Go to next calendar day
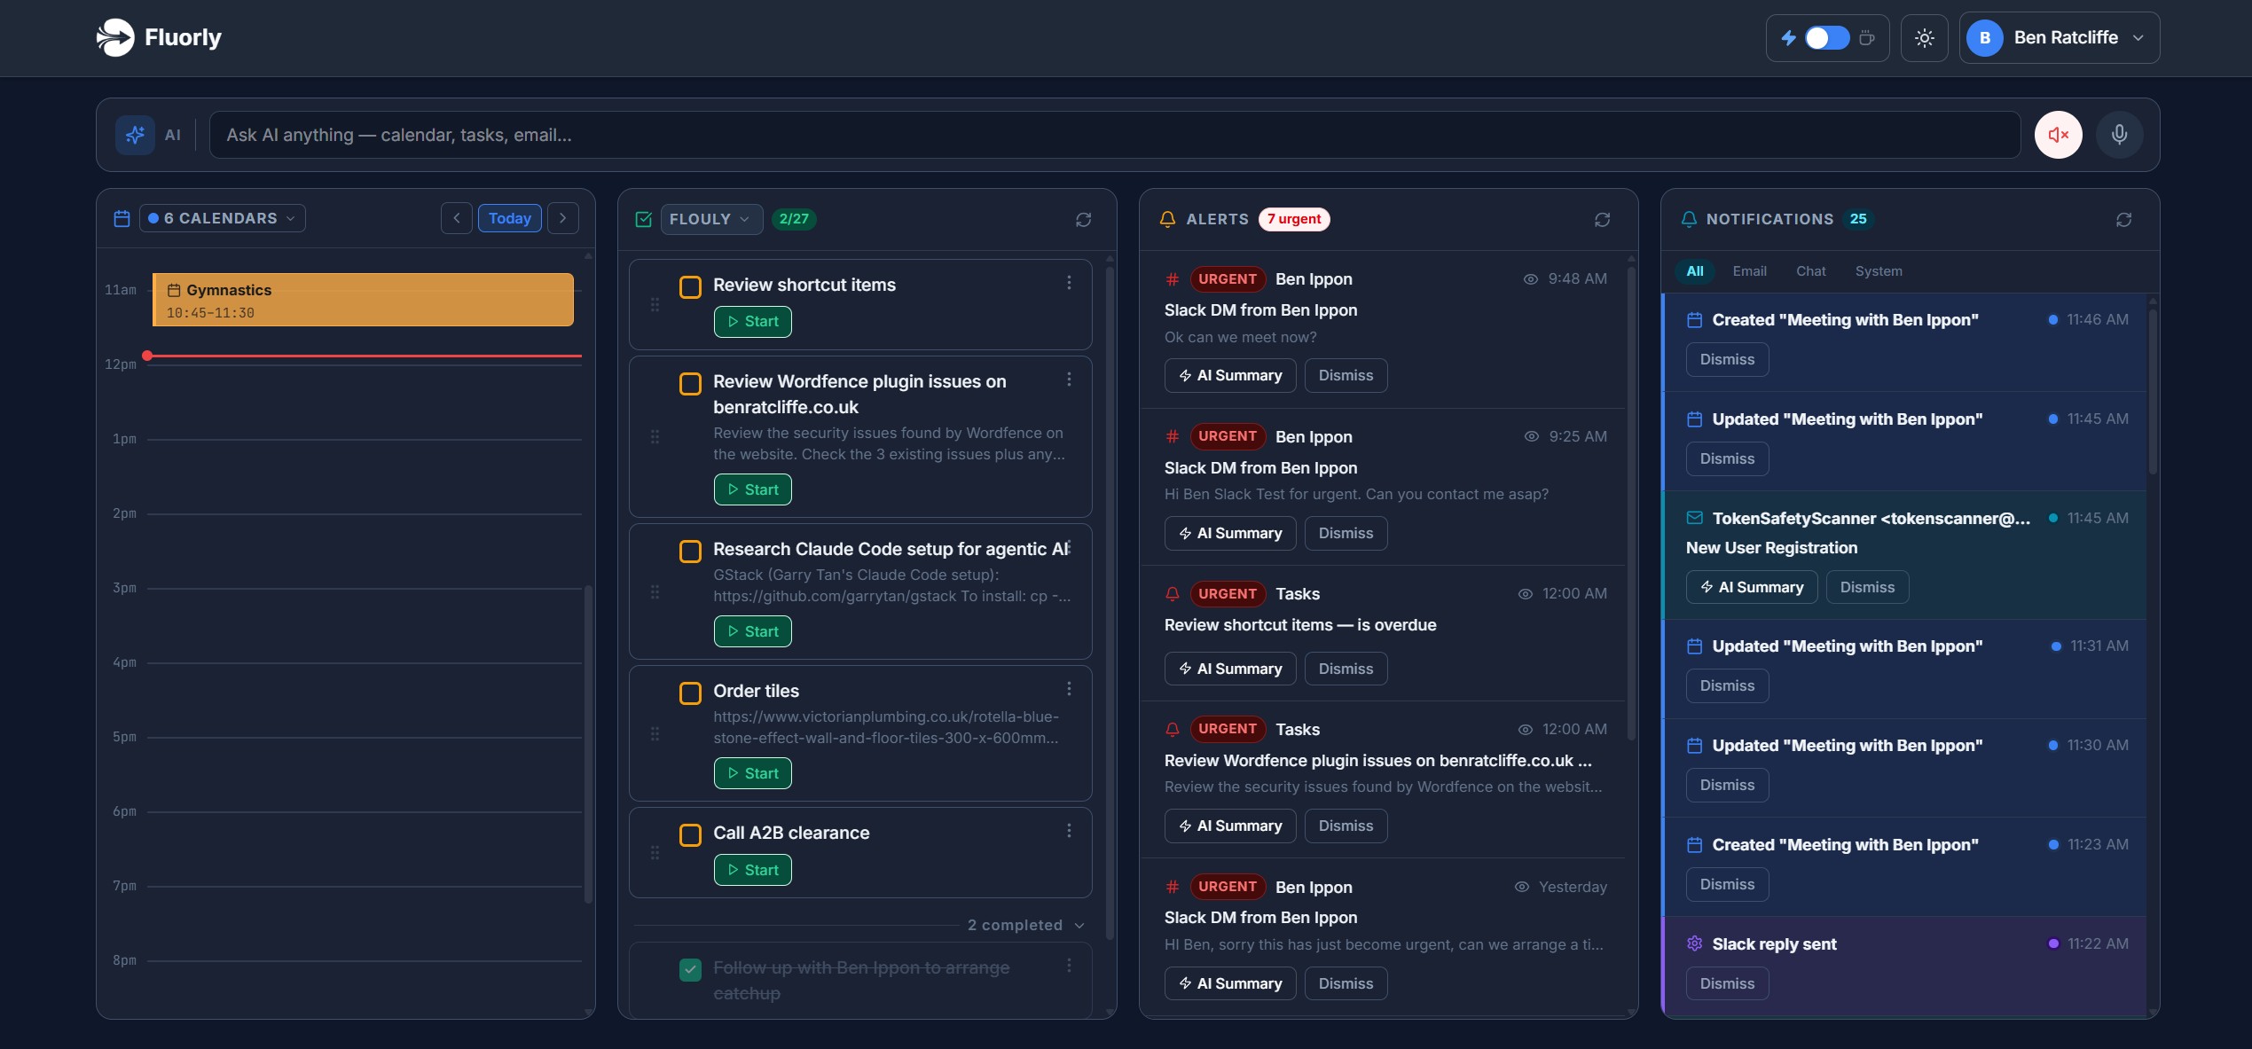This screenshot has height=1049, width=2252. 562,218
